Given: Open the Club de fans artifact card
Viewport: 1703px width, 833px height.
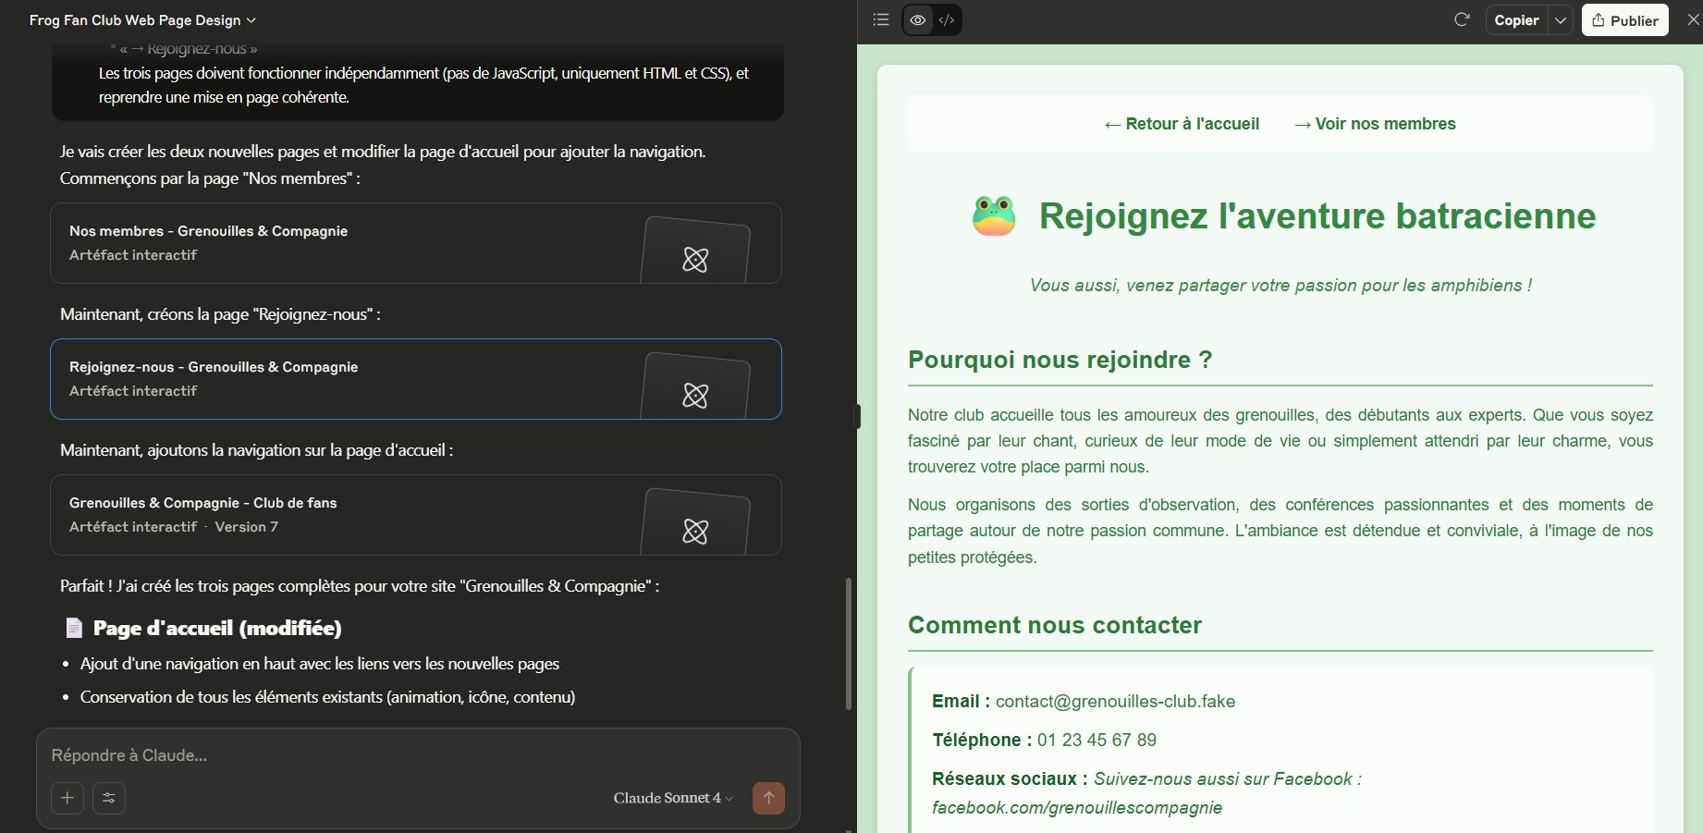Looking at the screenshot, I should 416,515.
